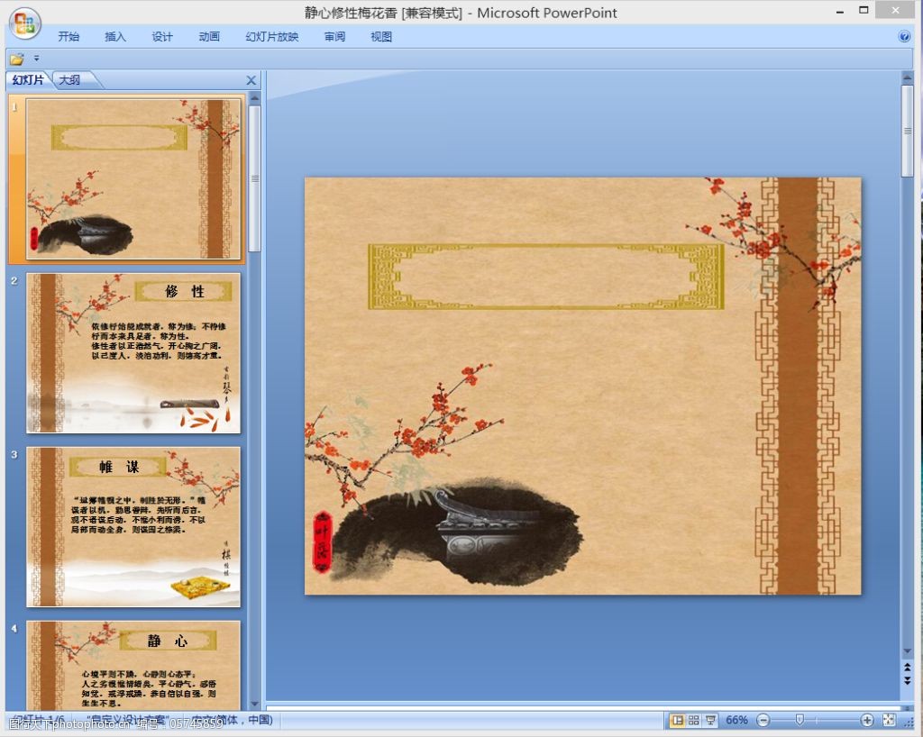Zoom in with the plus button
Viewport: 923px width, 737px height.
tap(866, 720)
